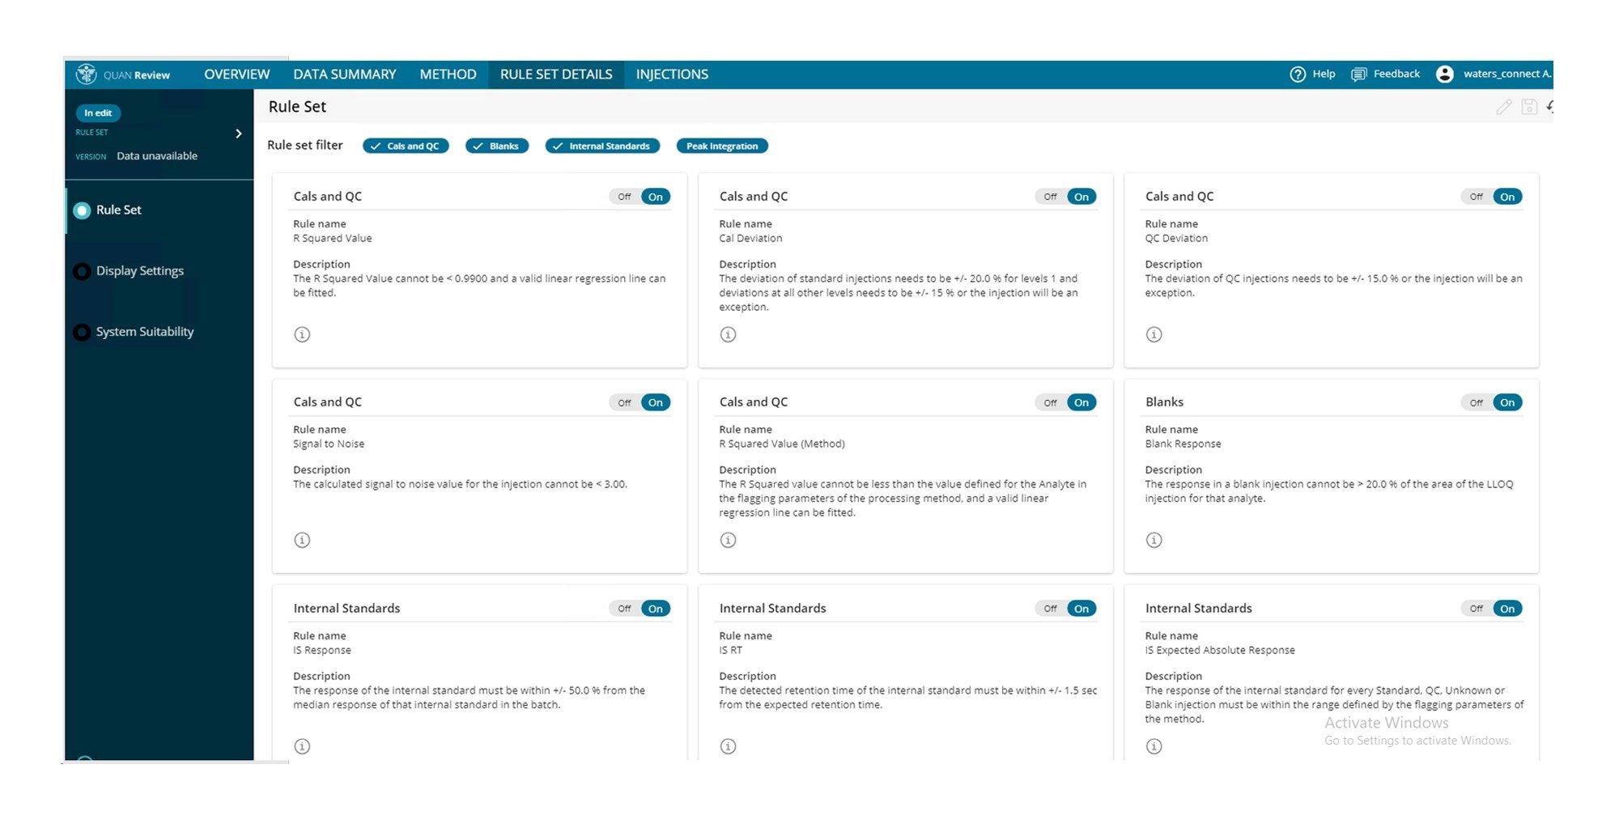The height and width of the screenshot is (820, 1619).
Task: Open info icon on QC Deviation card
Action: point(1154,334)
